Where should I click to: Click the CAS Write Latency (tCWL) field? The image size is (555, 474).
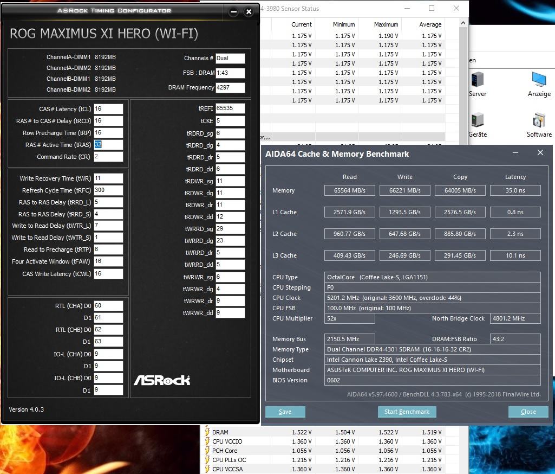108,274
